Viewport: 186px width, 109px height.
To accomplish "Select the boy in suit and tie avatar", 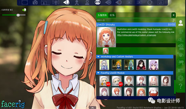I will click(x=141, y=81).
